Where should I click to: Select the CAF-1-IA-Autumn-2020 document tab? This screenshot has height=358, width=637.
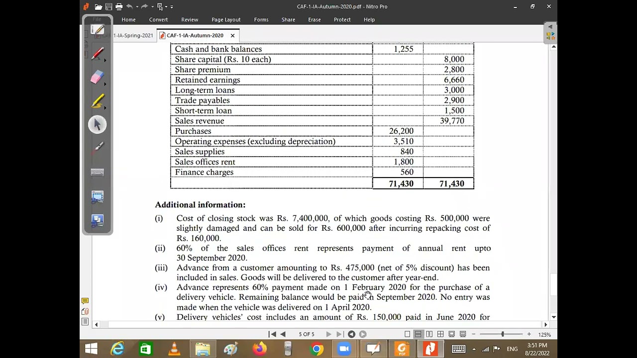[195, 35]
